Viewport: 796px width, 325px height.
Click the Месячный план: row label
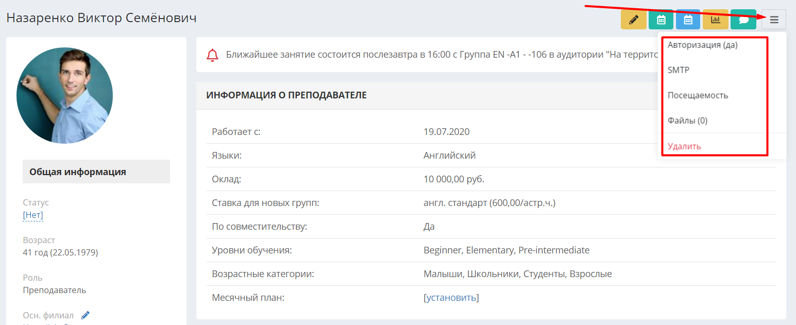click(248, 298)
